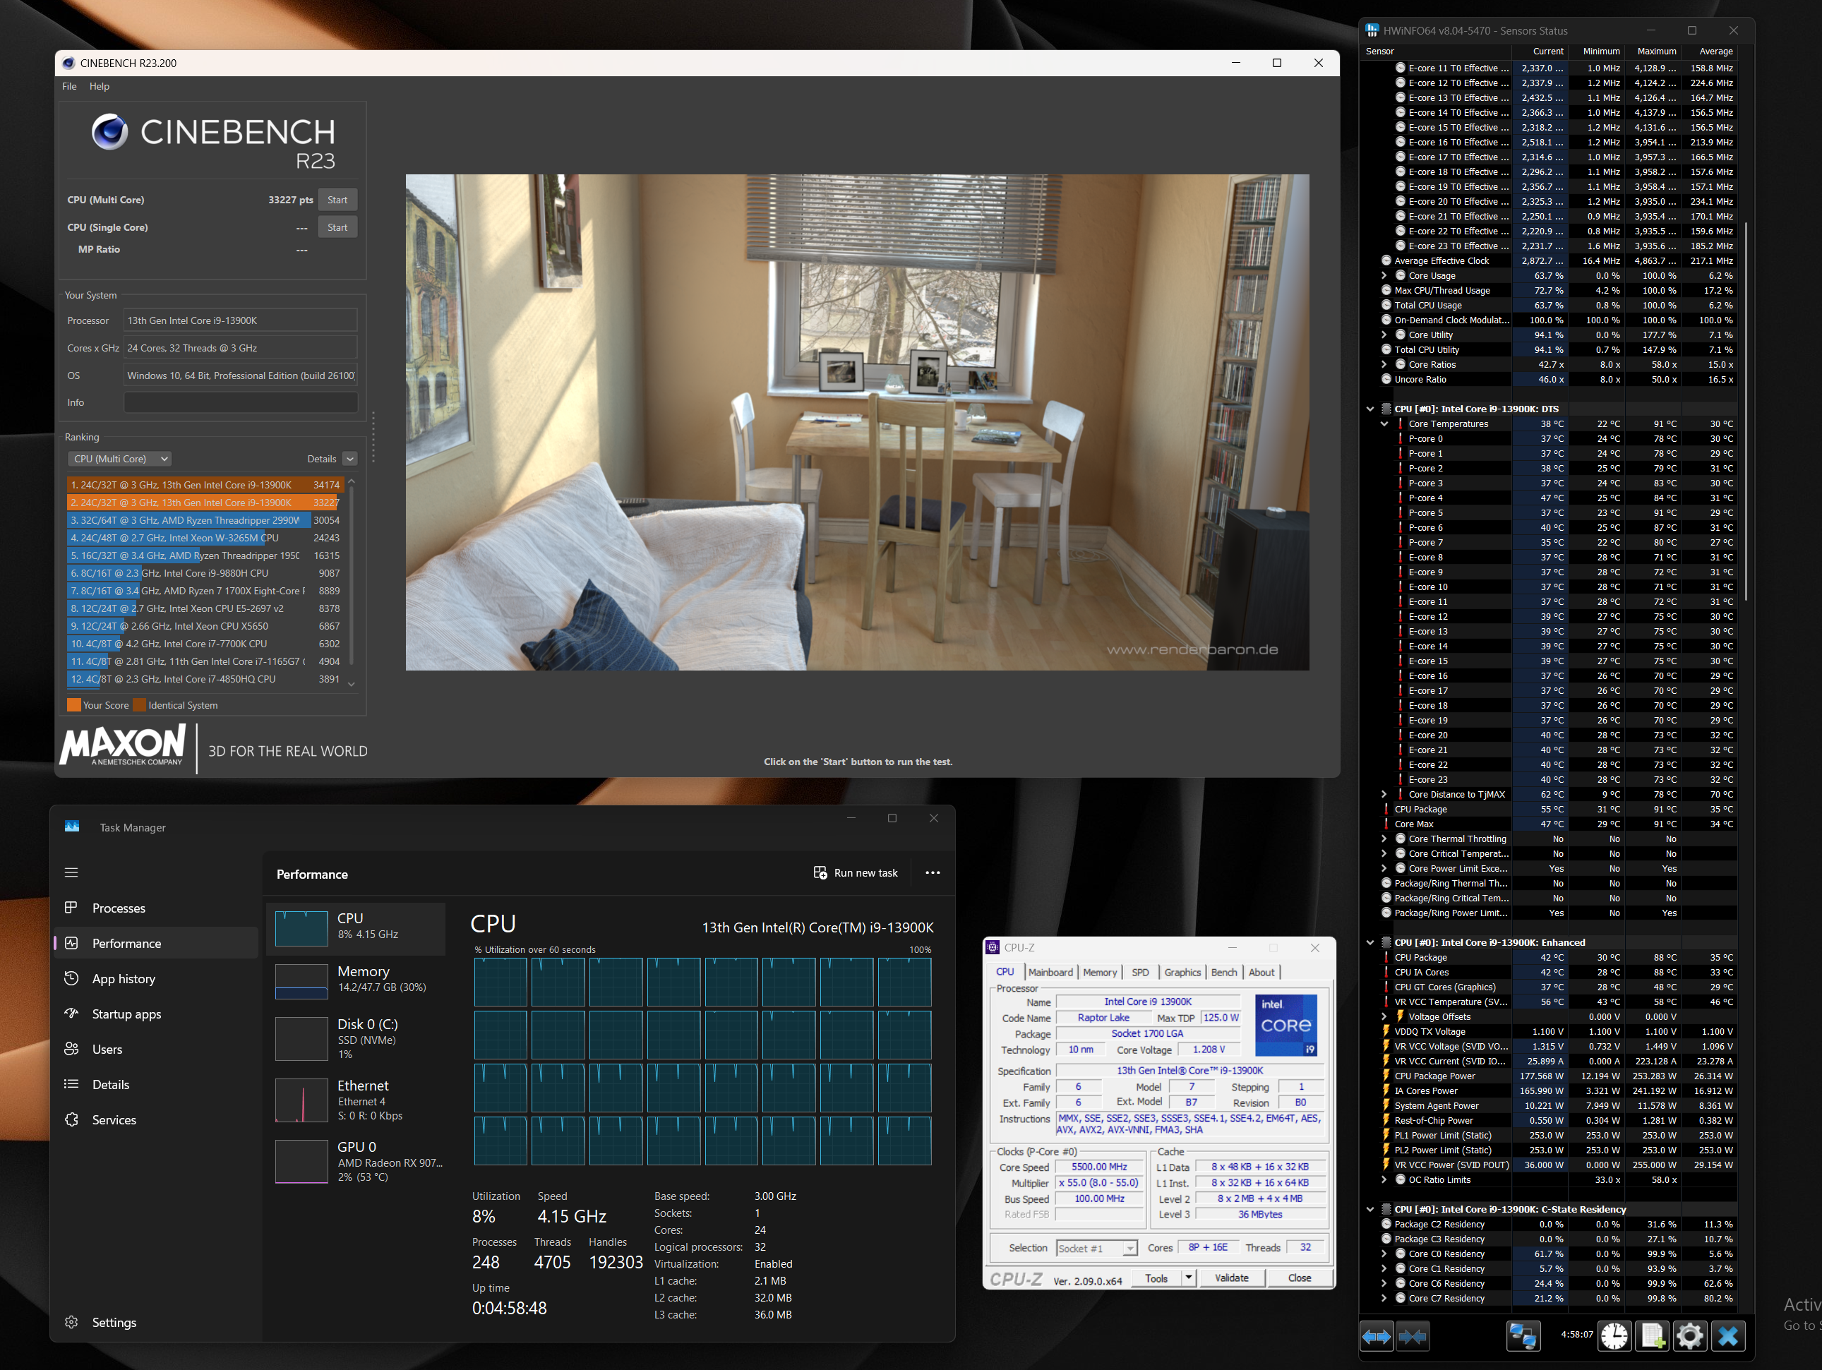
Task: Collapse CPU [#0] Enhanced sensor section
Action: [x=1371, y=943]
